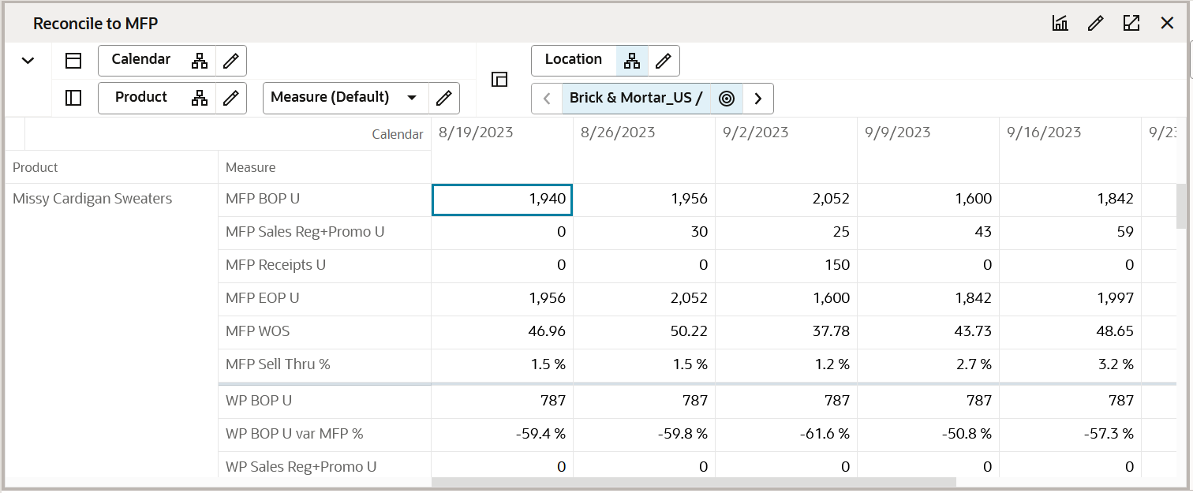Toggle Location hierarchy level icon

632,61
